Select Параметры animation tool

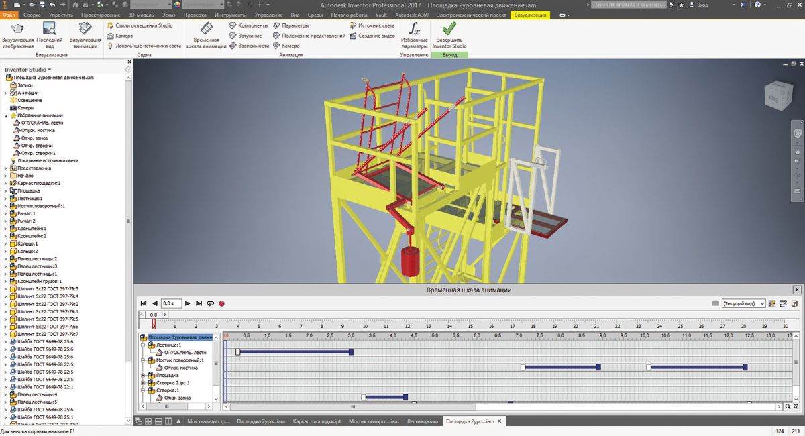click(x=290, y=25)
